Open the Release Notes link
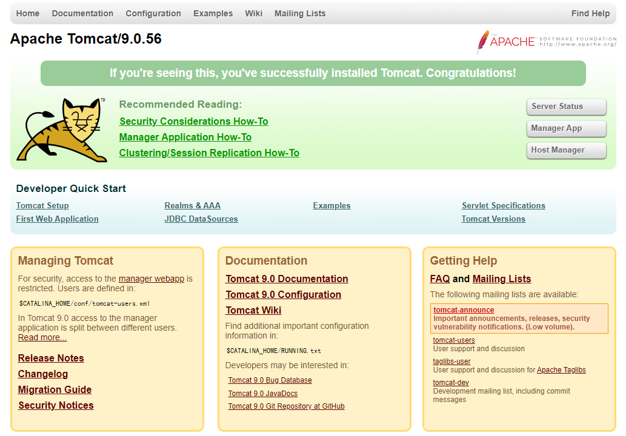The height and width of the screenshot is (436, 626). pos(51,358)
